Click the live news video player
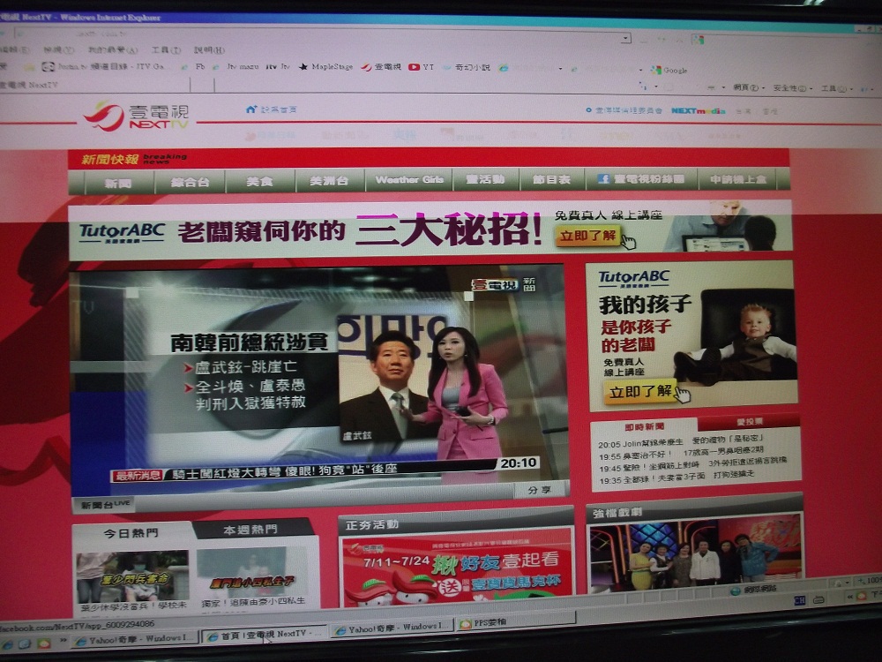Viewport: 882px width, 662px height. tap(319, 376)
